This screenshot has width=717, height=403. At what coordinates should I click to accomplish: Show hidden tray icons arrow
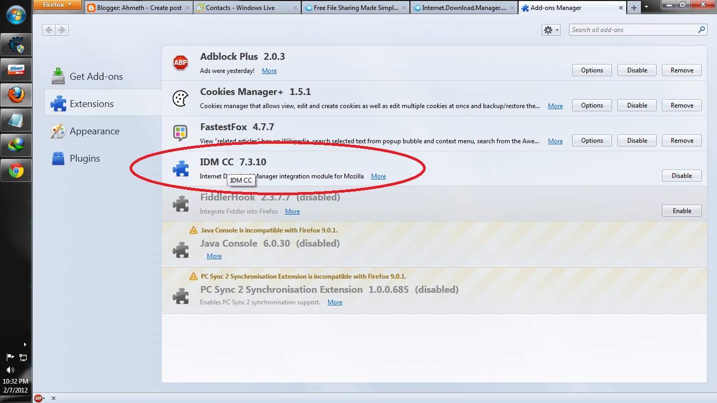tap(25, 345)
